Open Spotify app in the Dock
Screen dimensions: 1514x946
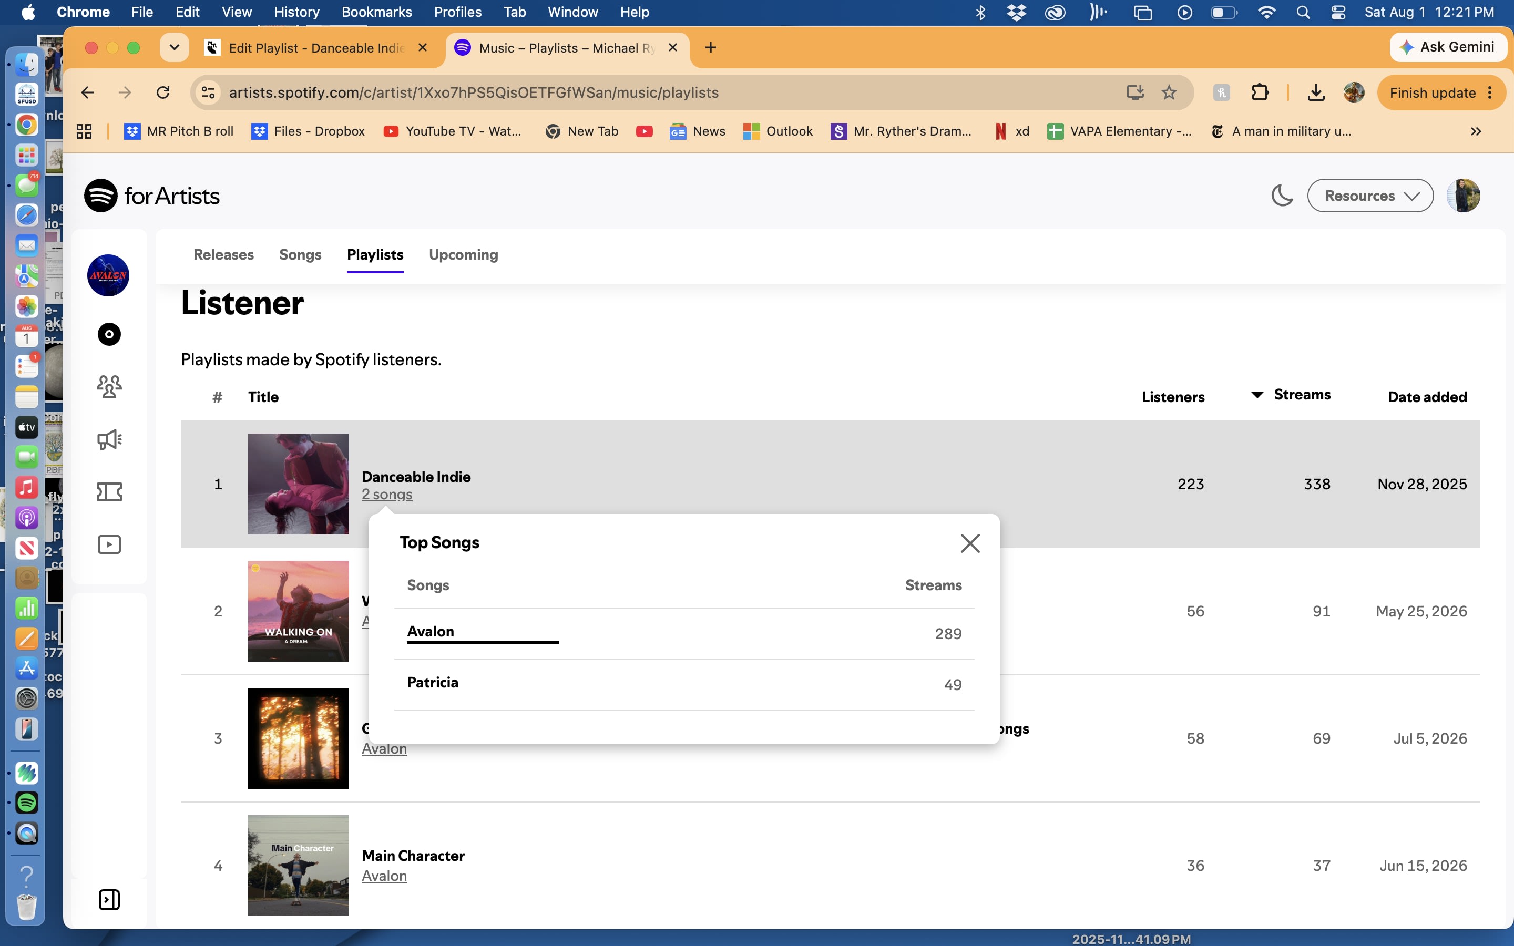pyautogui.click(x=26, y=803)
